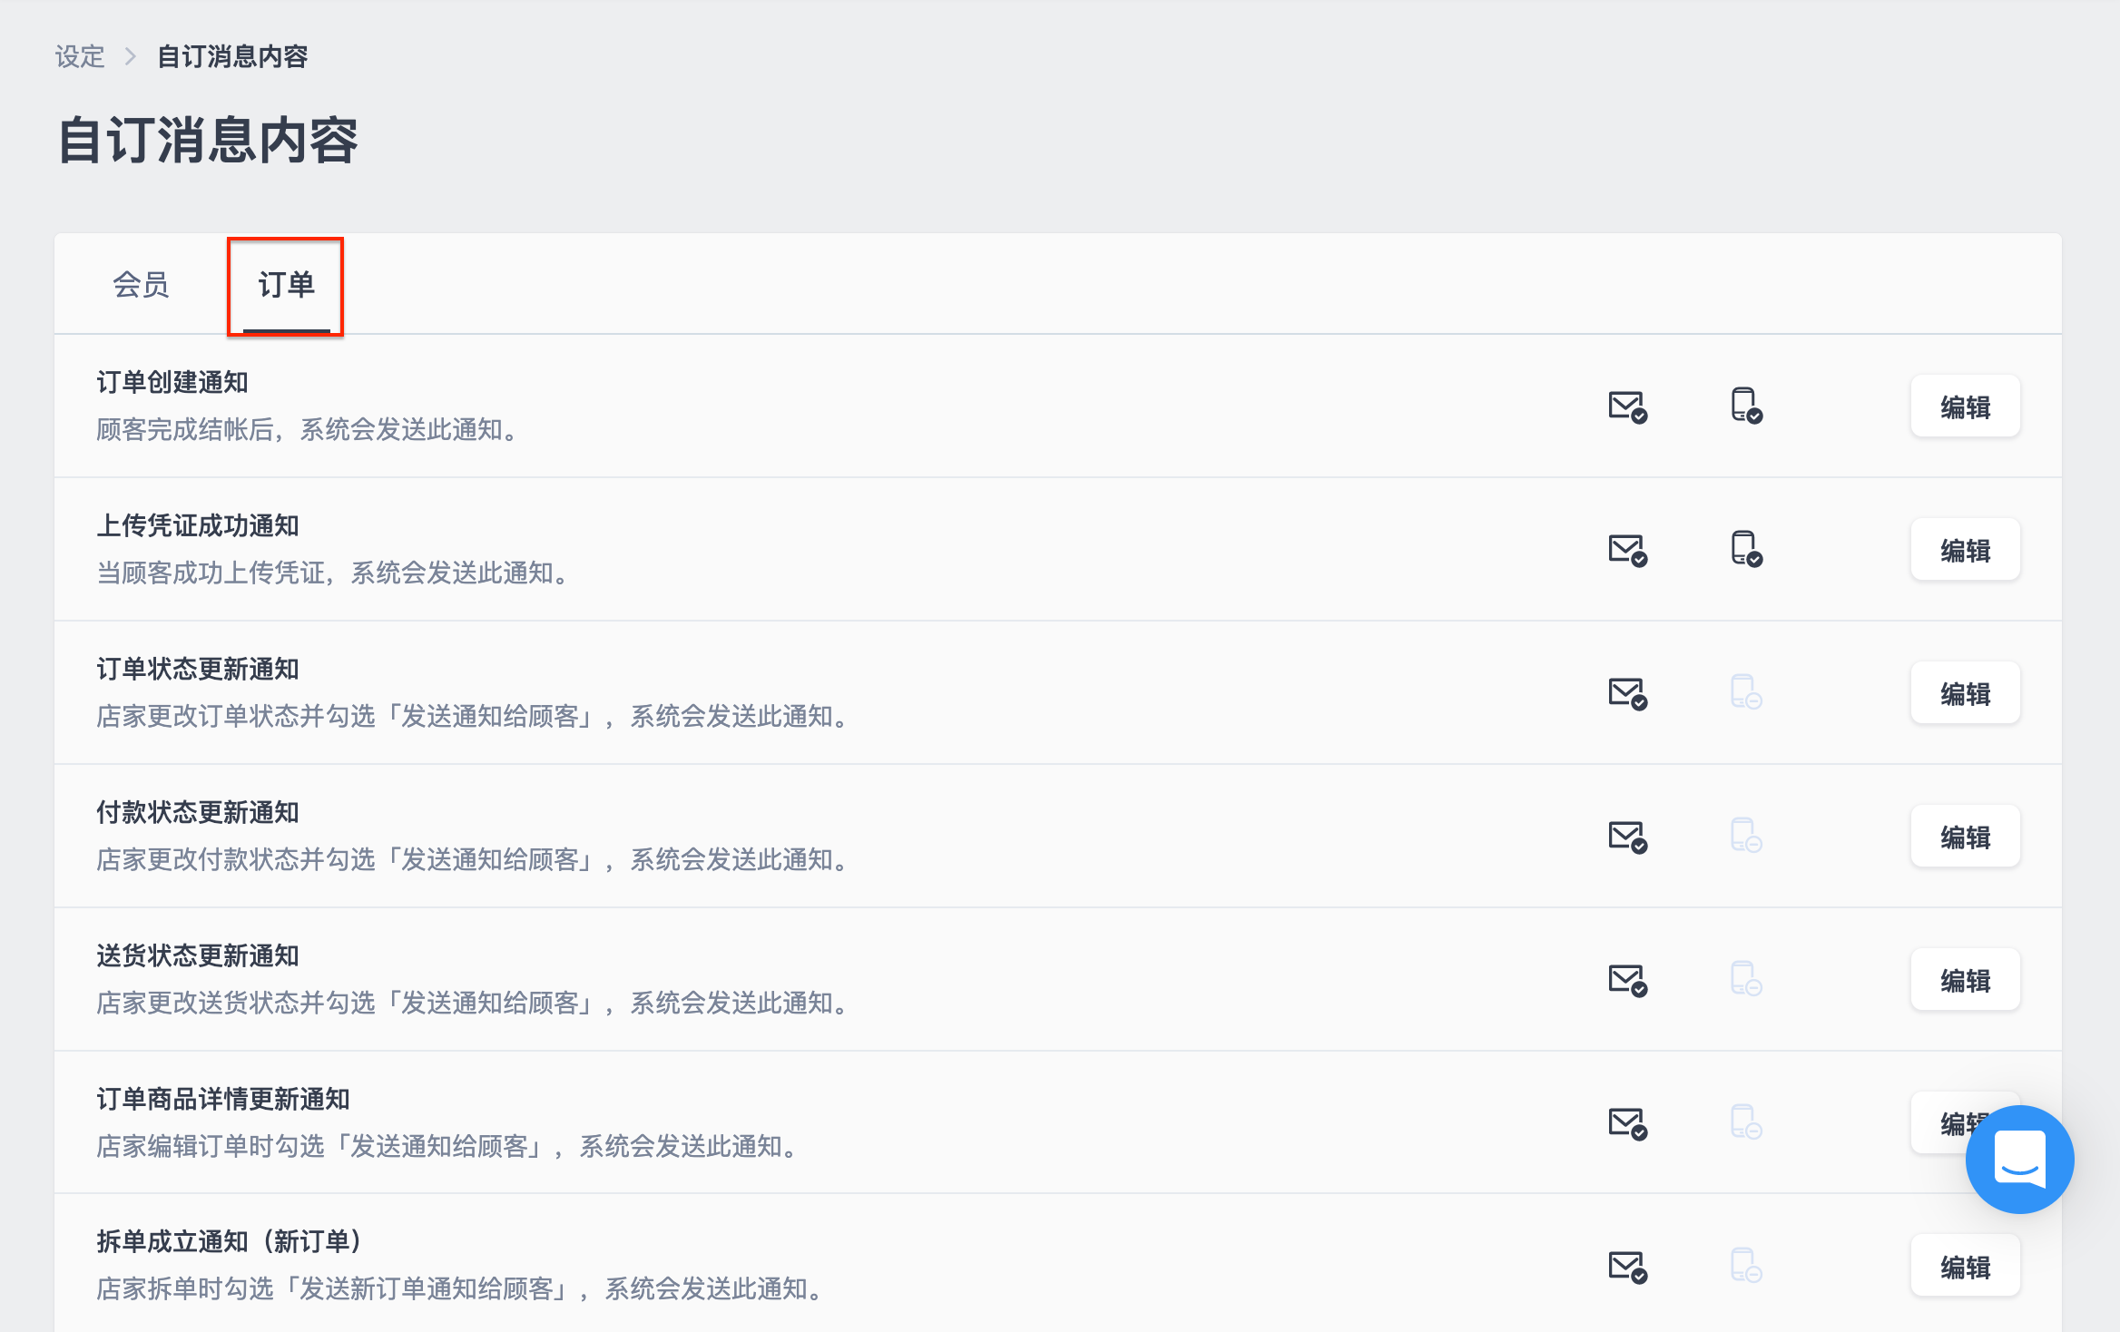
Task: Click description starting 店家拆单时勾选
Action: pyautogui.click(x=461, y=1289)
